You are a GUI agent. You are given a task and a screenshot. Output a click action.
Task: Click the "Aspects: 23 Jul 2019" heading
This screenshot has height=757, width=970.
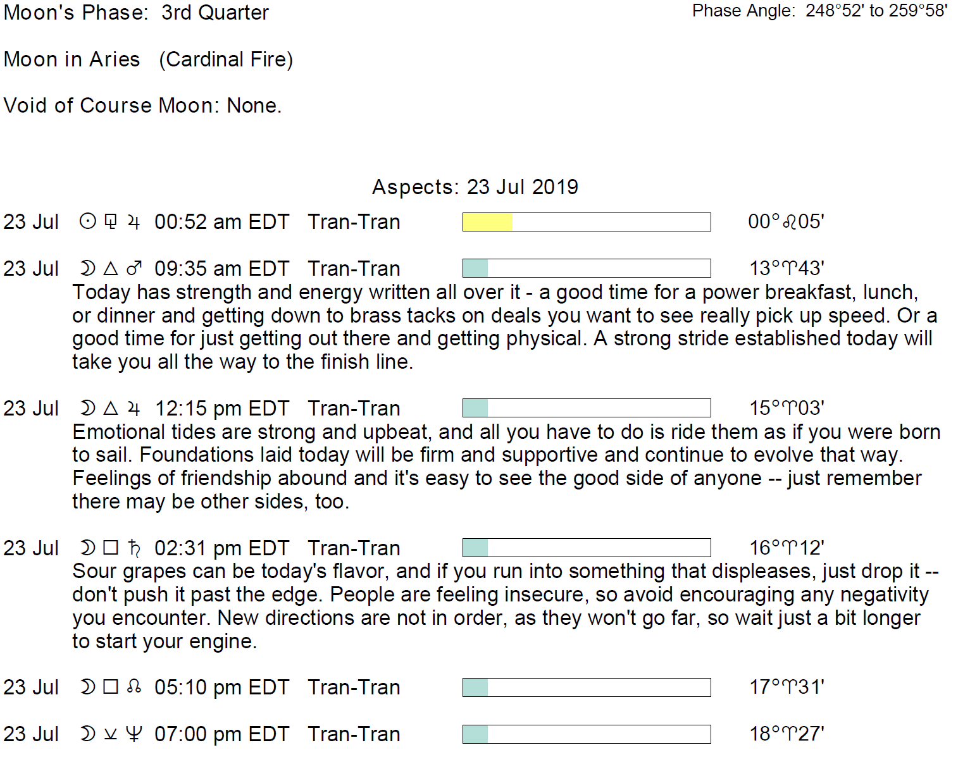pyautogui.click(x=475, y=187)
